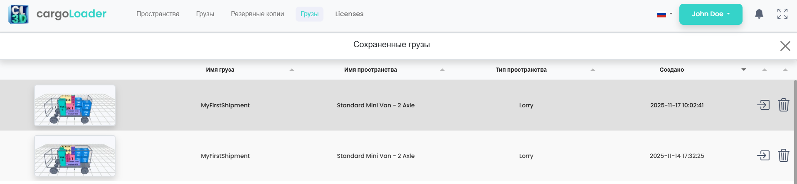Delete the shipment created 2025-11-17 10:02:41
797x184 pixels.
783,105
